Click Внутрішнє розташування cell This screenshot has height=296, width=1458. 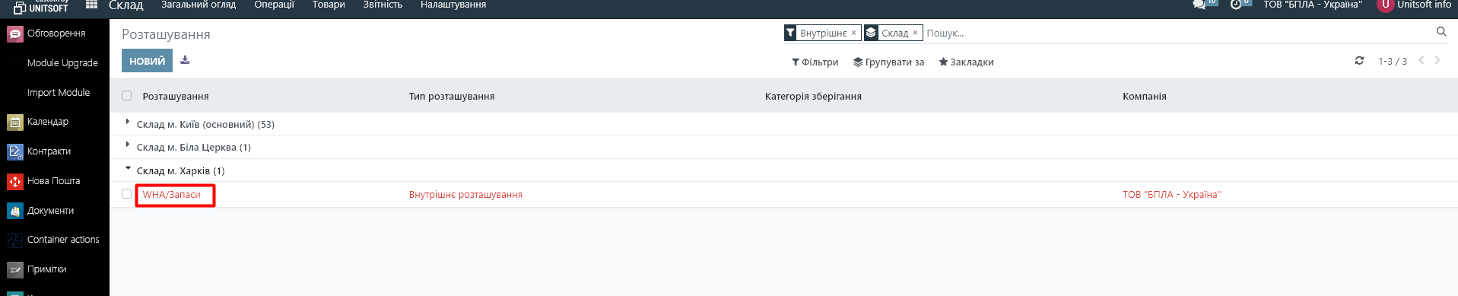tap(465, 195)
